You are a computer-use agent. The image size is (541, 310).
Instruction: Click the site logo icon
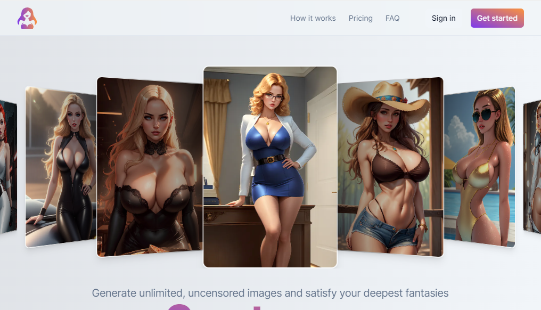pyautogui.click(x=27, y=18)
